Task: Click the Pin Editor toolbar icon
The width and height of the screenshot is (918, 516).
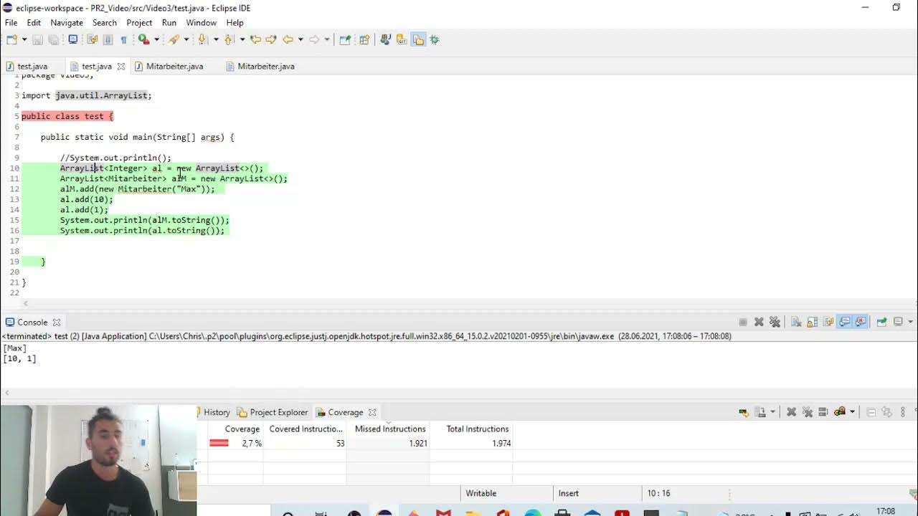Action: (345, 40)
